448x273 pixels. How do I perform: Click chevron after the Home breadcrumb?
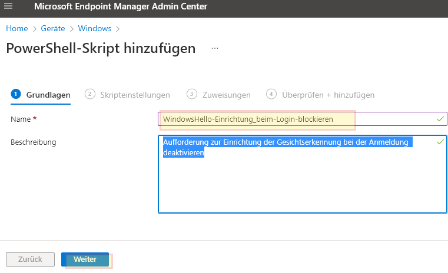[35, 28]
